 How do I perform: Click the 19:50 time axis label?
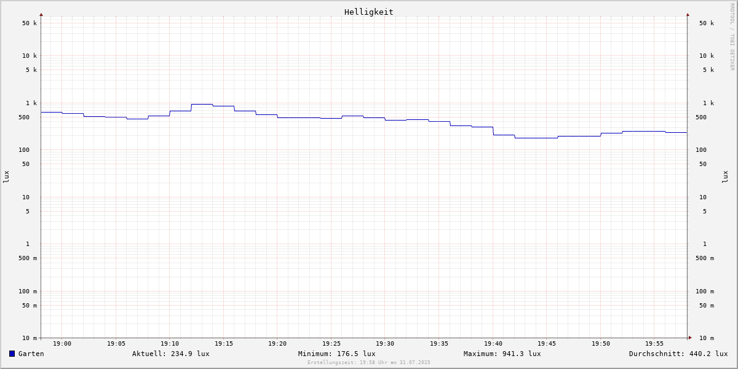[601, 344]
